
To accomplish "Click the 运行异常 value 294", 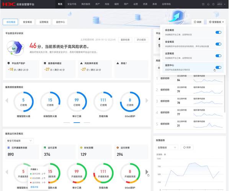I will point(120,154).
